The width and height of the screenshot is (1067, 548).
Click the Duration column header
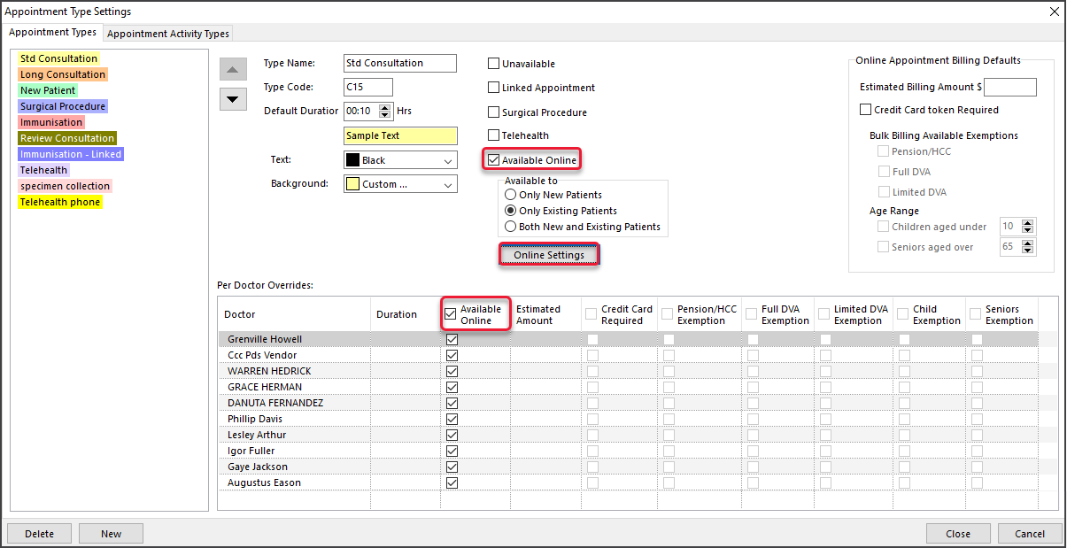coord(406,314)
